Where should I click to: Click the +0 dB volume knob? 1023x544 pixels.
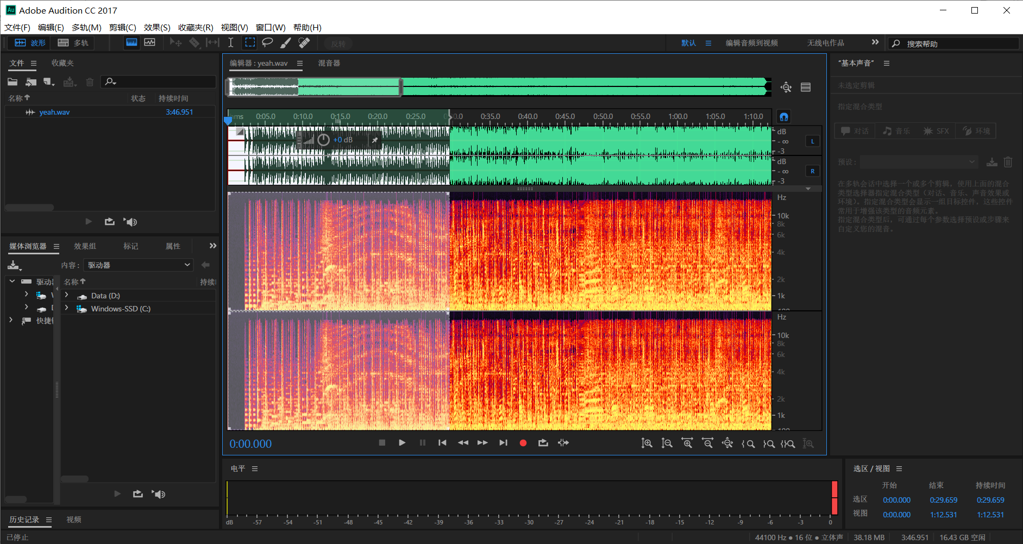tap(324, 140)
